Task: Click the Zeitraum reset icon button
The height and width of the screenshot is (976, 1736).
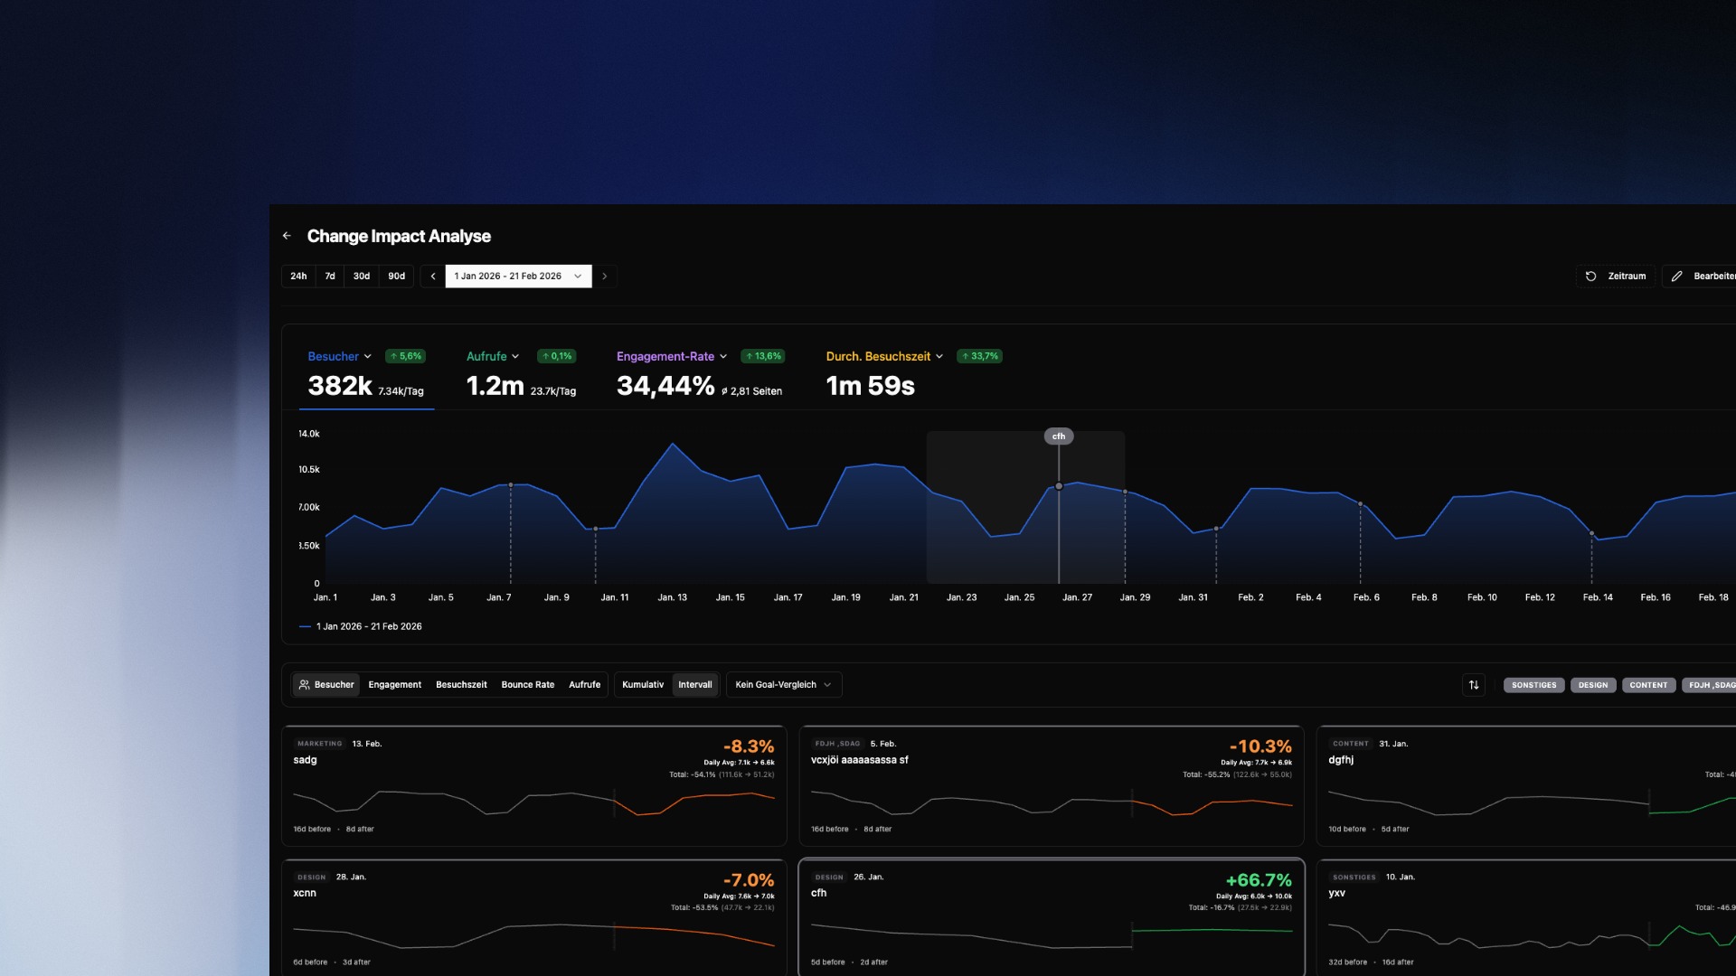Action: (x=1591, y=277)
